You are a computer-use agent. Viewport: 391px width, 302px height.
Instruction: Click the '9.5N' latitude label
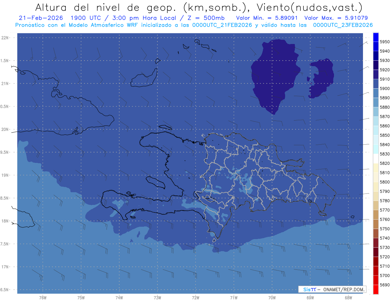point(5,152)
